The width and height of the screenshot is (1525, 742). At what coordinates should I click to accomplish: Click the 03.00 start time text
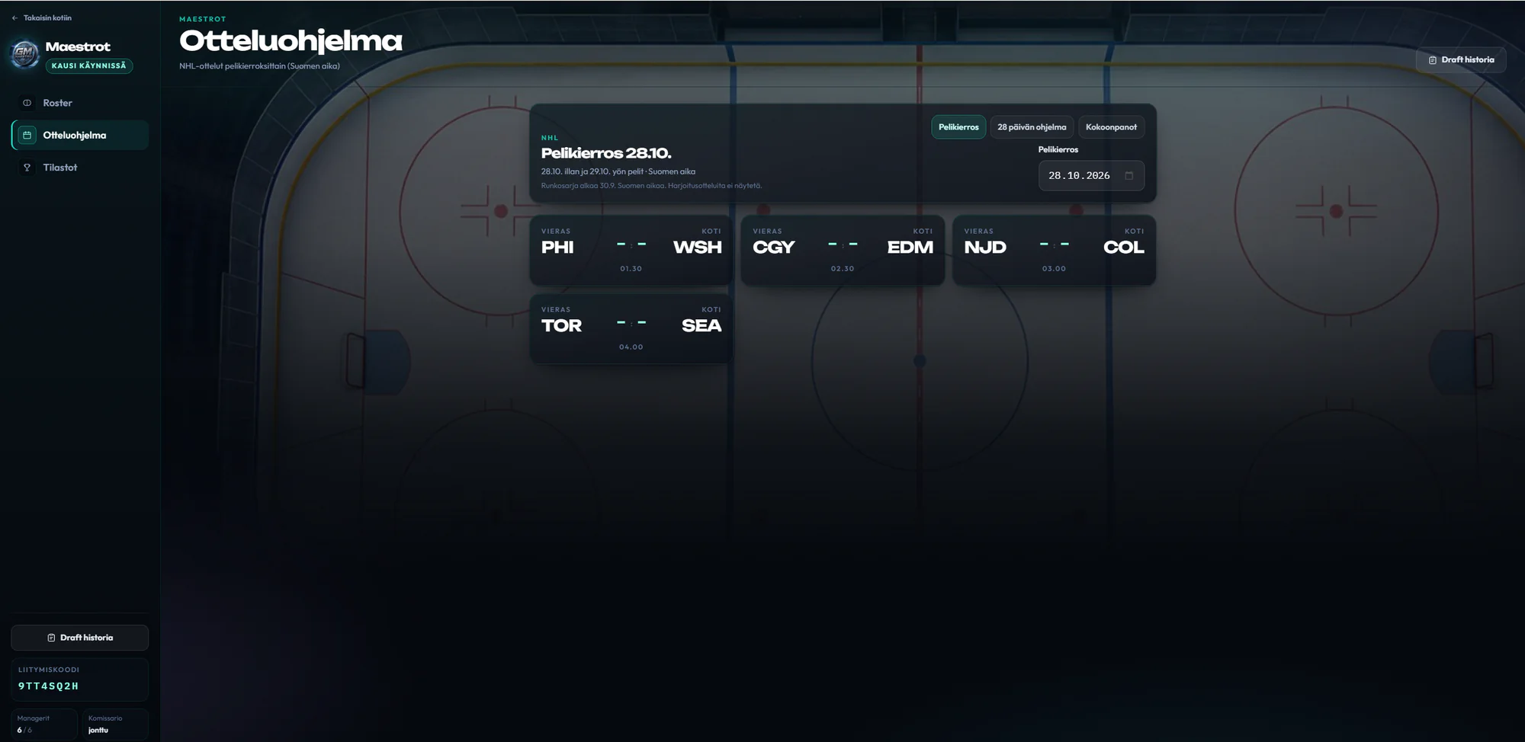[1054, 269]
